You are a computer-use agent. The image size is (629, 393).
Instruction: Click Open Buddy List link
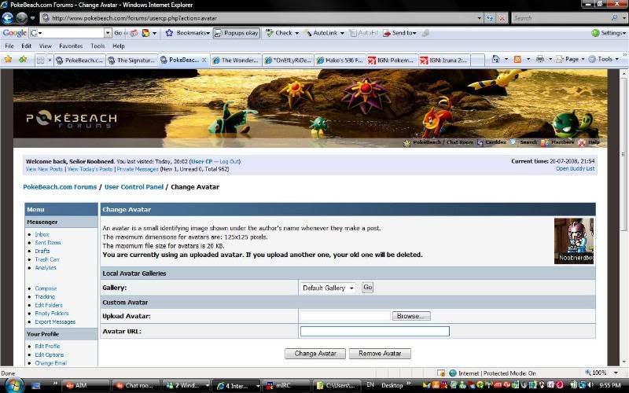click(575, 169)
